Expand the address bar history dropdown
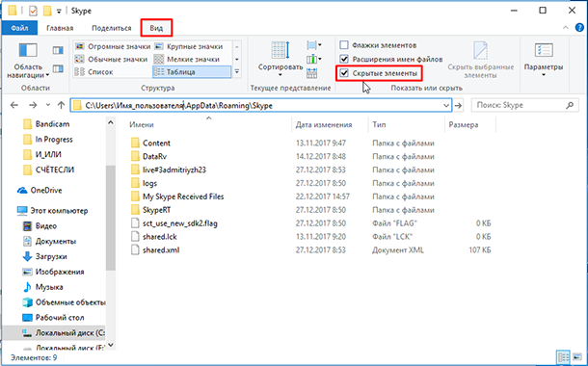This screenshot has height=366, width=588. click(446, 106)
